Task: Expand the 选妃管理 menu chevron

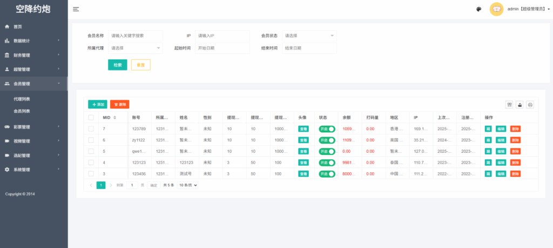Action: (x=59, y=155)
